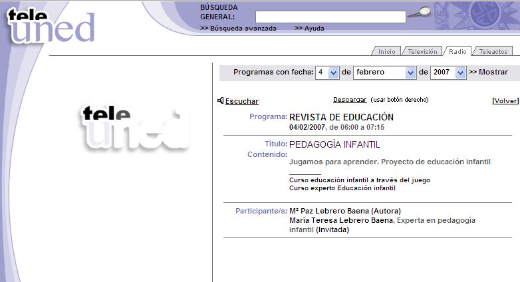520x282 pixels.
Task: Click participant Mª Paz Lebrero Baena
Action: click(329, 211)
